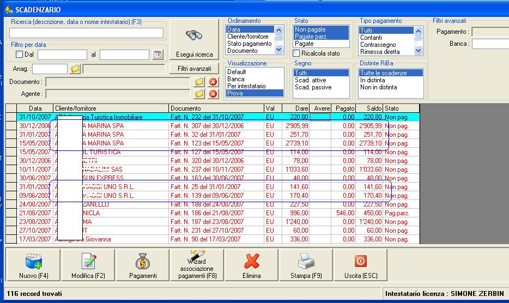Click the SCADENZARIO title bar icon
This screenshot has height=303, width=509.
coord(9,9)
